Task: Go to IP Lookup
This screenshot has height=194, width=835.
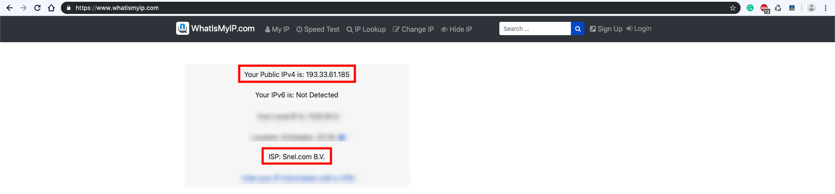Action: coord(366,29)
